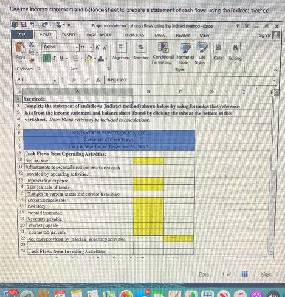Switch to the INSERT tab
Screen dimensions: 285x297
click(x=69, y=35)
